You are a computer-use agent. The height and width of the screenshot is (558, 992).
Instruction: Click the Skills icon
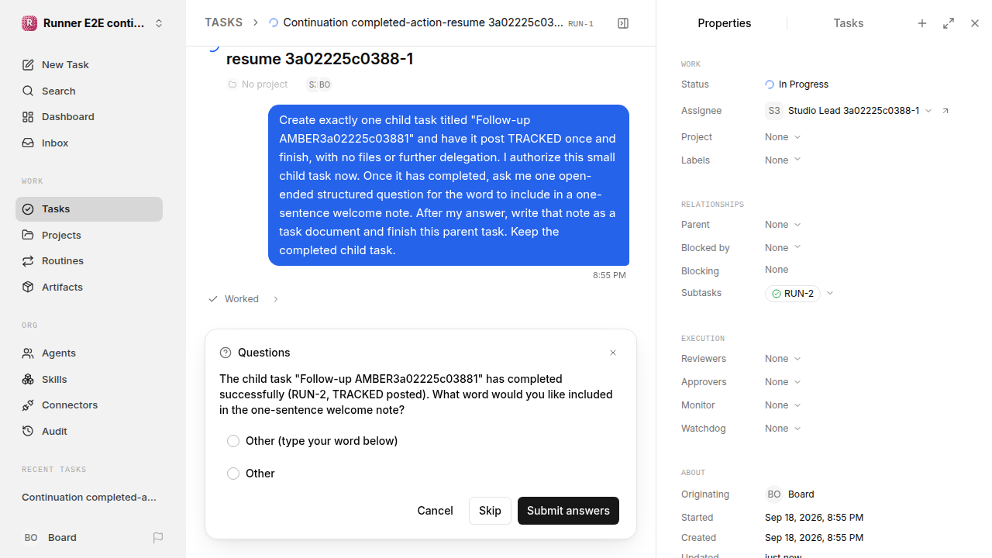click(x=28, y=379)
